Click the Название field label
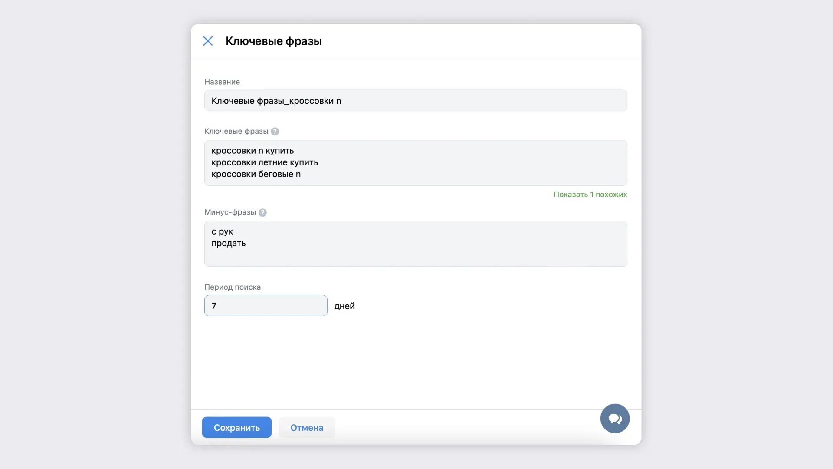This screenshot has width=833, height=469. [x=222, y=82]
